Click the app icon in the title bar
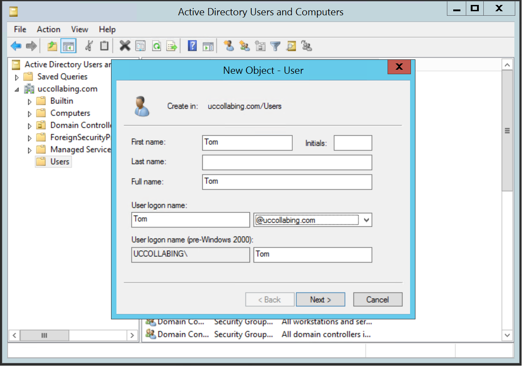Viewport: 522px width, 367px height. 13,12
